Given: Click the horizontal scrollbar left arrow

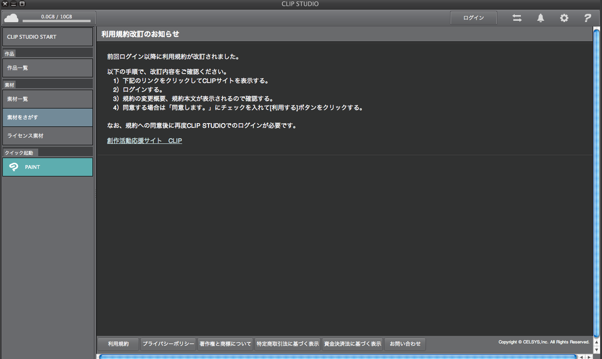Looking at the screenshot, I should tap(581, 357).
